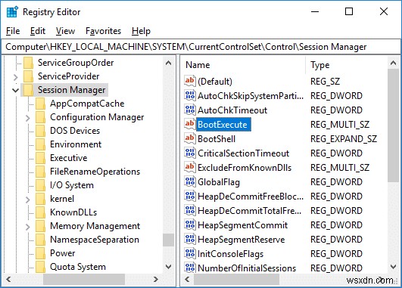Click values pane scroll up arrow
This screenshot has height=288, width=402.
coord(393,63)
